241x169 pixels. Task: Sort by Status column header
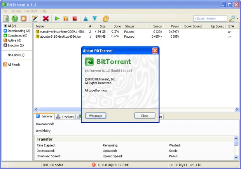click(134, 26)
